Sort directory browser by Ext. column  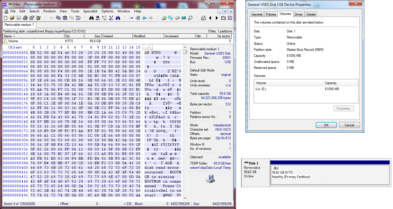click(x=74, y=36)
